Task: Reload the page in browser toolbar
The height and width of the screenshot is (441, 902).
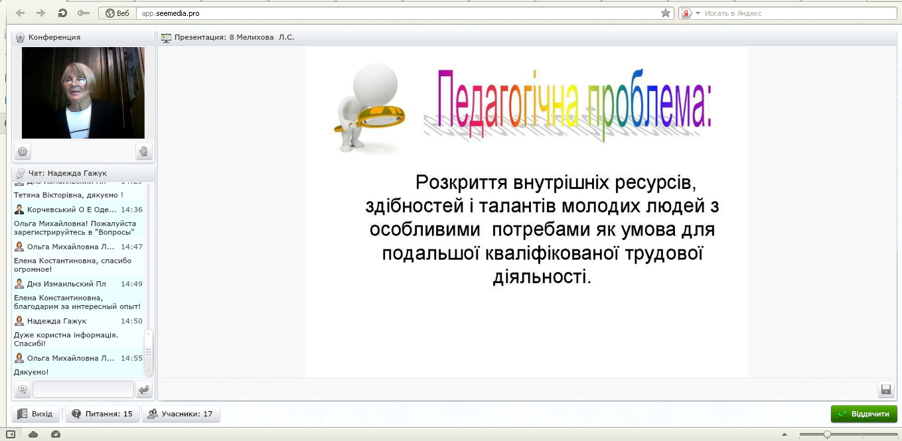Action: coord(62,13)
